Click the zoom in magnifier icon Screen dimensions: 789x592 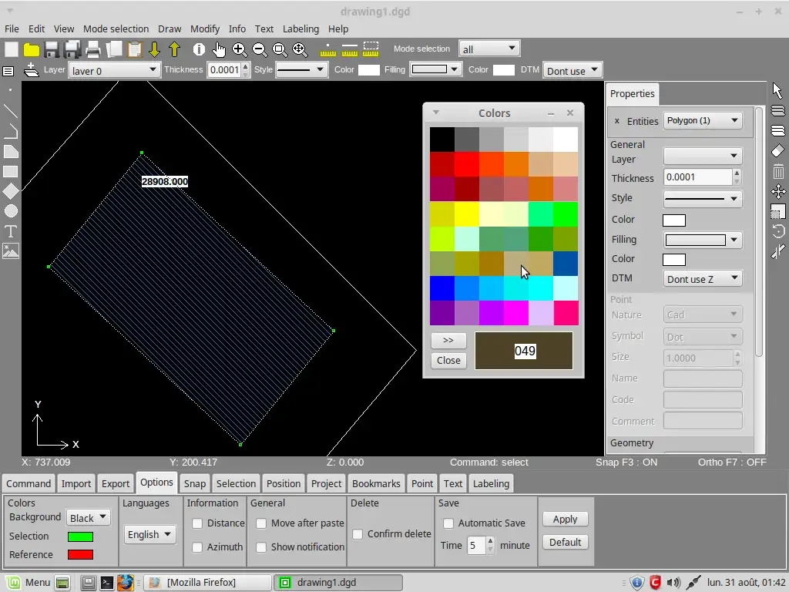tap(240, 49)
